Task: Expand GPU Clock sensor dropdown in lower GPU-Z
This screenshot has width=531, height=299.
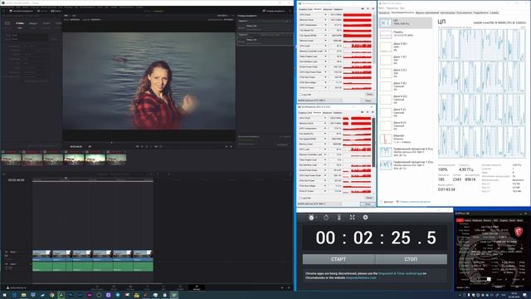Action: [x=326, y=118]
